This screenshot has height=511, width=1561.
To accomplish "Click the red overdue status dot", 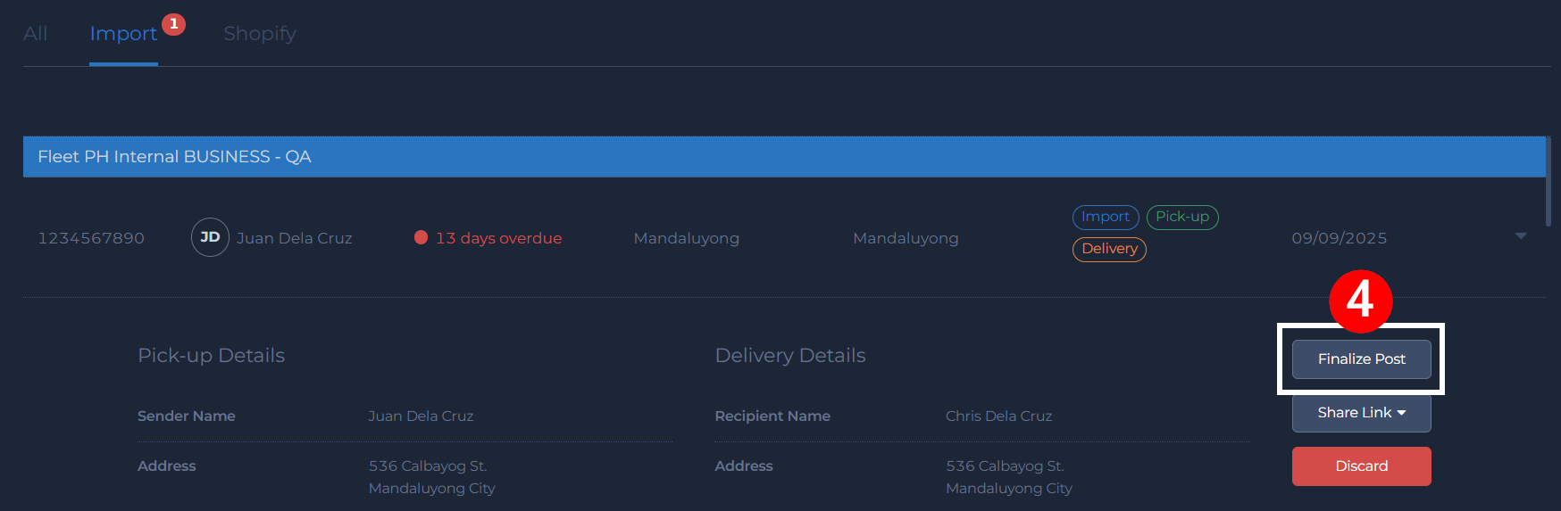I will (421, 237).
